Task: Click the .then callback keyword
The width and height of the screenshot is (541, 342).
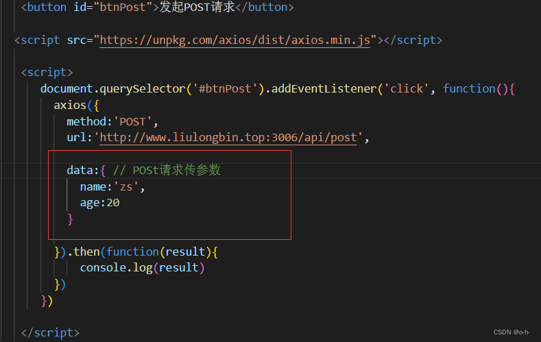Action: (x=86, y=252)
